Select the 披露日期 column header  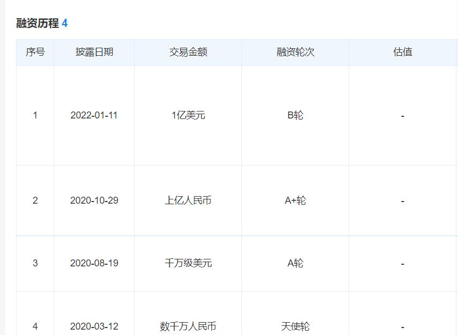[94, 52]
